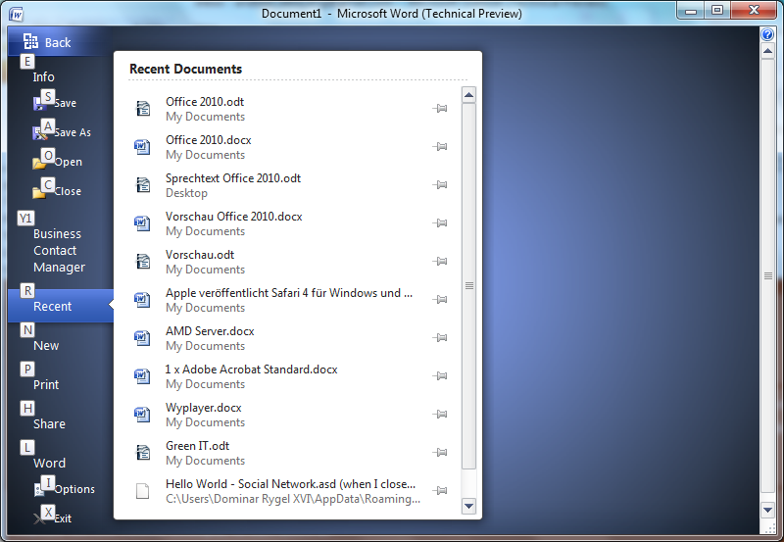The image size is (784, 542).
Task: Click the Recent Documents scrollbar thumb
Action: (468, 286)
